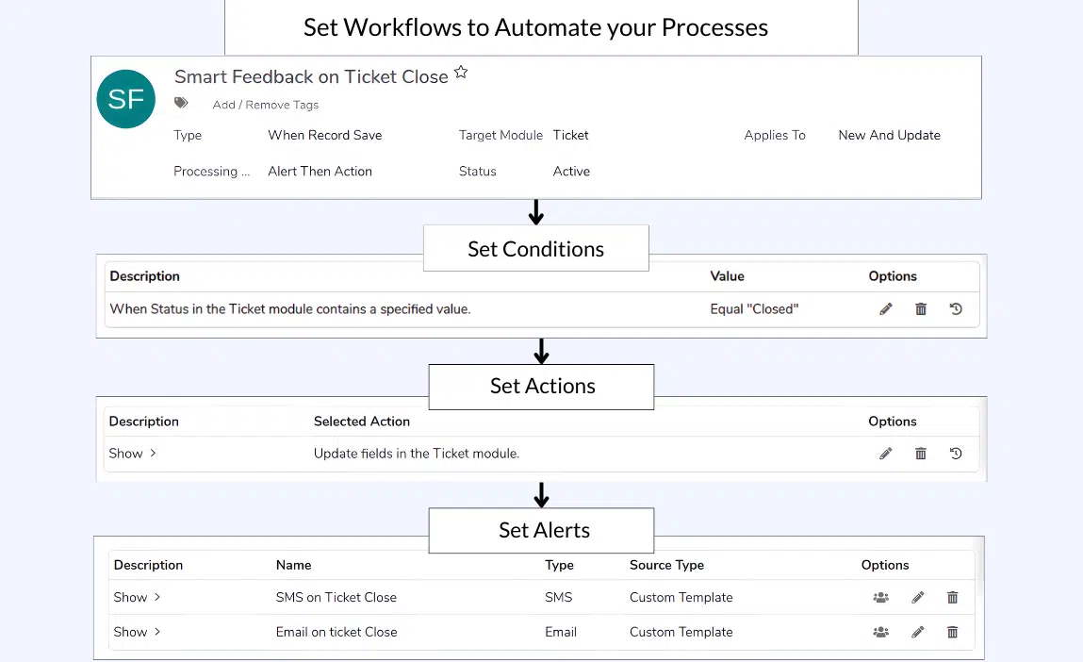Click the Processing ... field label
The image size is (1083, 662).
pos(211,172)
